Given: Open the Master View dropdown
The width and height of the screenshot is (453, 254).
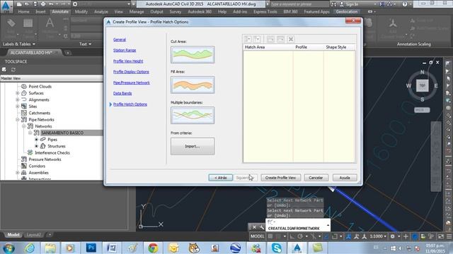Looking at the screenshot, I should [x=52, y=78].
